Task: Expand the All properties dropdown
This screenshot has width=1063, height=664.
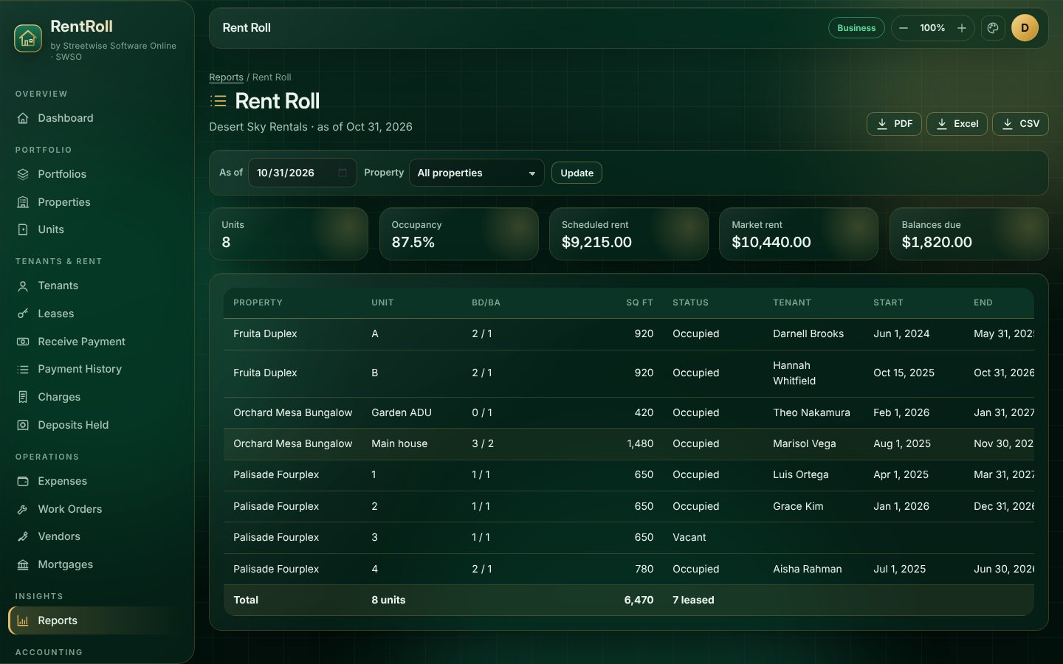Action: (x=477, y=173)
